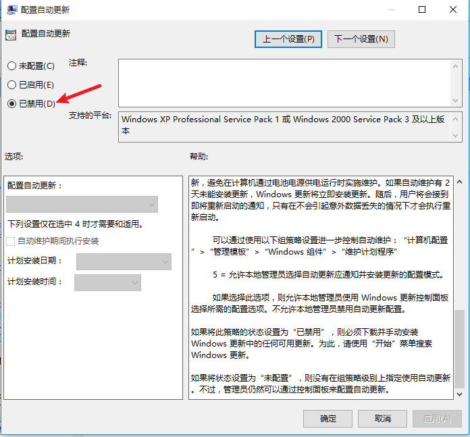Choose the 已启用(E) radio button

pyautogui.click(x=11, y=85)
